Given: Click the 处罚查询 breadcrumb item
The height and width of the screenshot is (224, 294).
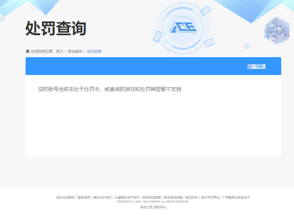Looking at the screenshot, I should pos(94,51).
